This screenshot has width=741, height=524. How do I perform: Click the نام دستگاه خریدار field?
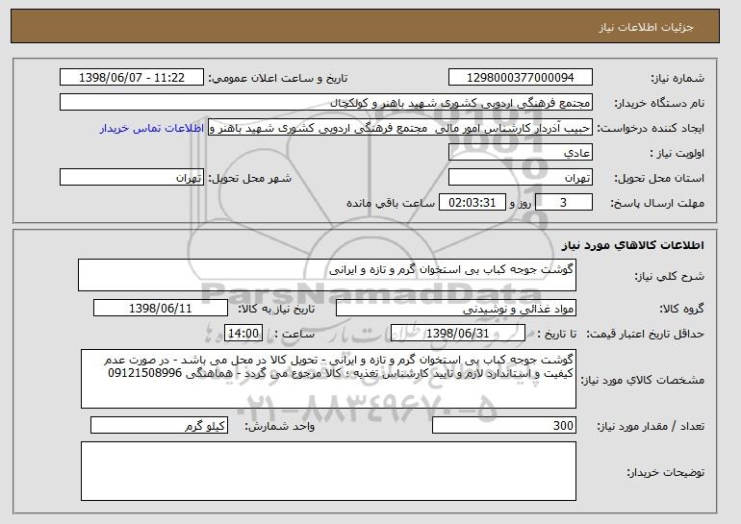pos(326,103)
